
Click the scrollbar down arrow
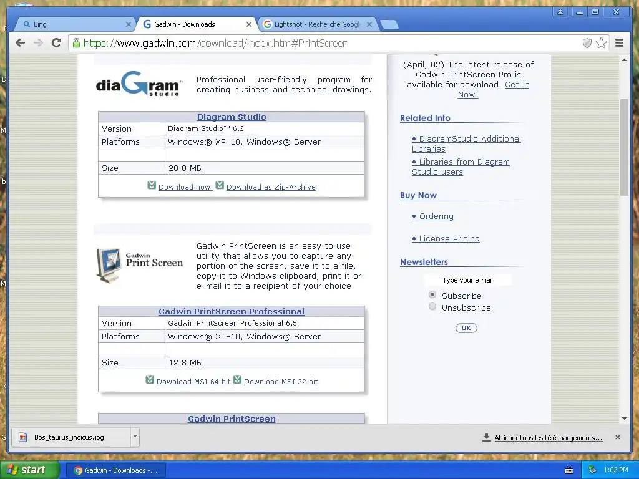click(624, 419)
